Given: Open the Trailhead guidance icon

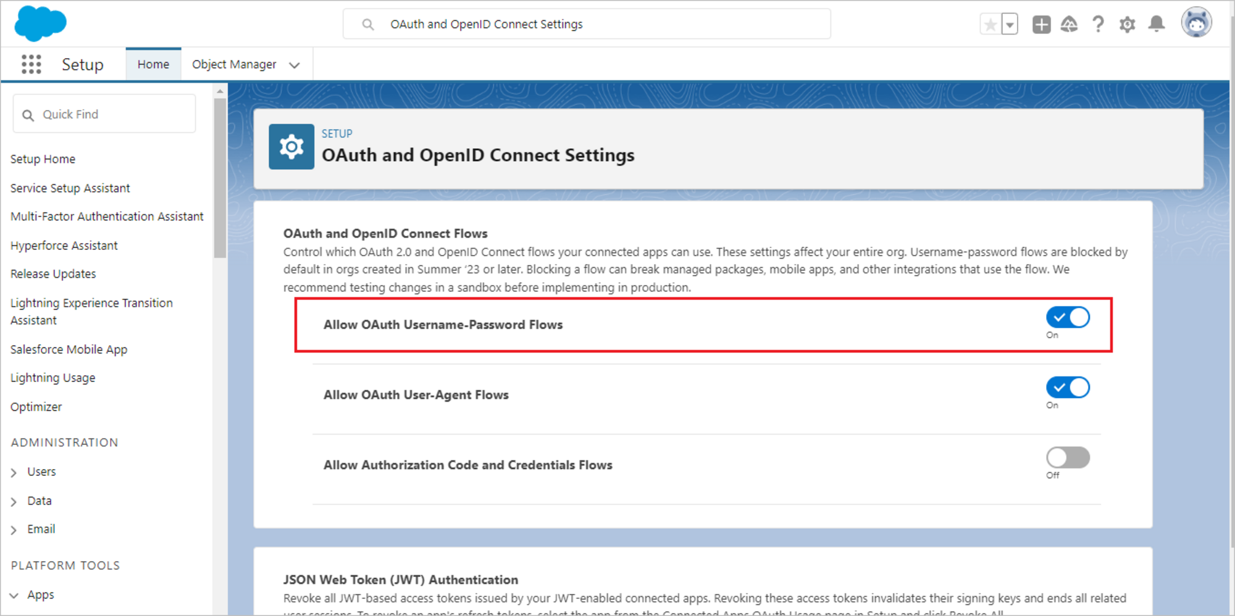Looking at the screenshot, I should pyautogui.click(x=1069, y=25).
